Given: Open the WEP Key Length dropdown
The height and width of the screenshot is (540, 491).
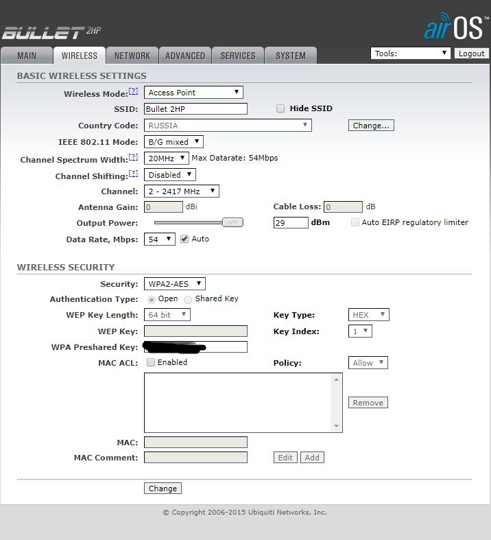Looking at the screenshot, I should (167, 315).
